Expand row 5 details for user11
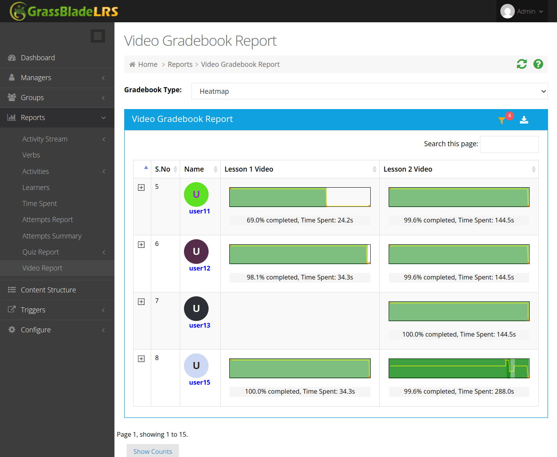This screenshot has height=457, width=557. pos(141,188)
